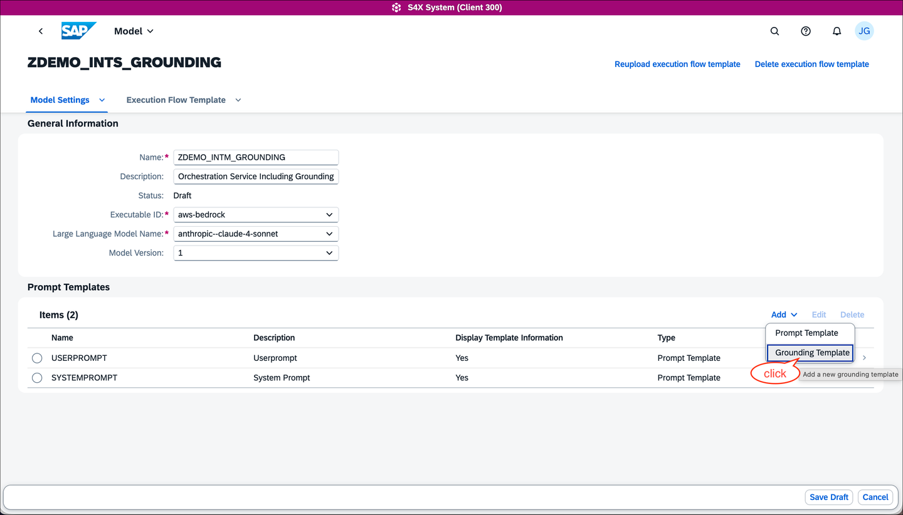
Task: Click the SAP logo
Action: 78,31
